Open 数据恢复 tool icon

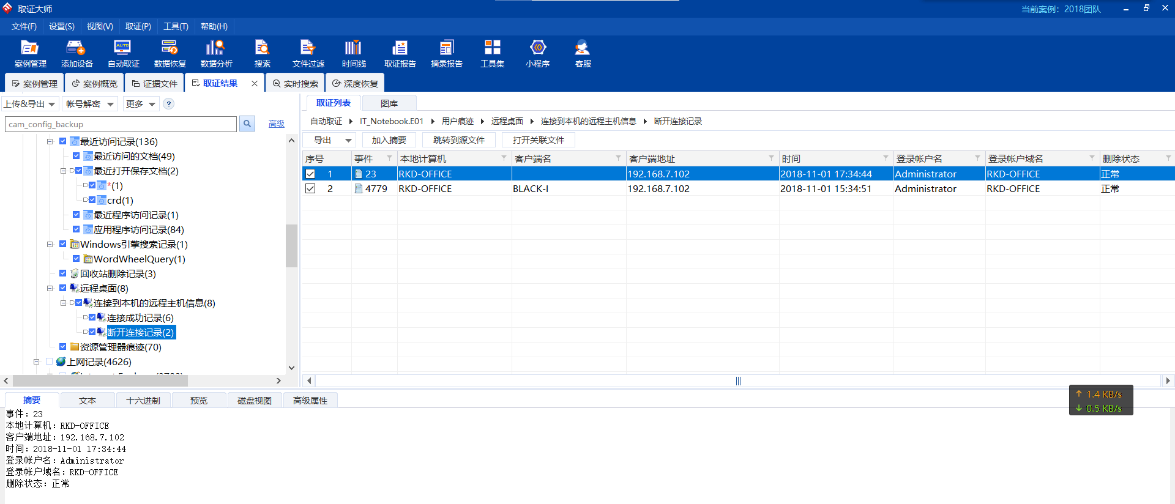[170, 54]
